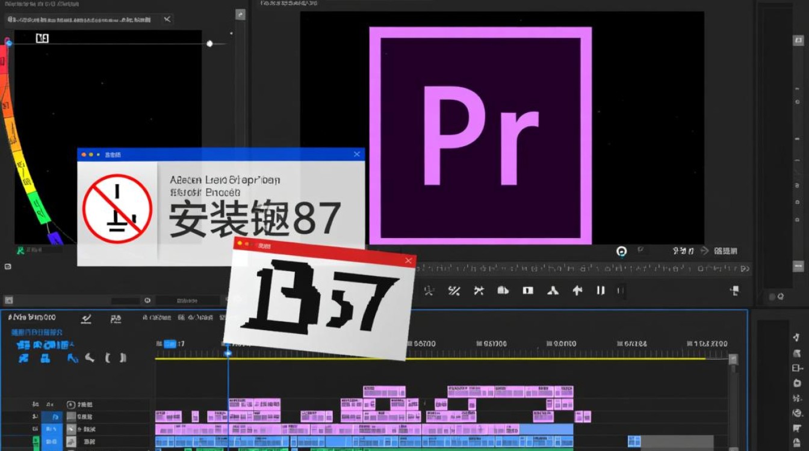Click the red prohibition sign in the blue dialog

[117, 208]
